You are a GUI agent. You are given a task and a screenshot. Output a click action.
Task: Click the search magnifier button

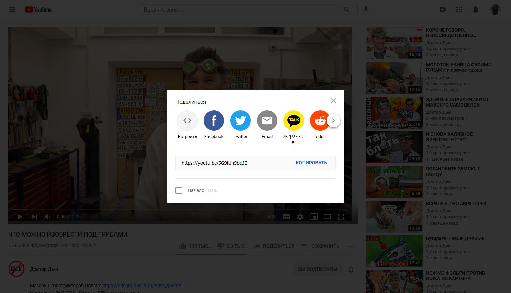(346, 10)
